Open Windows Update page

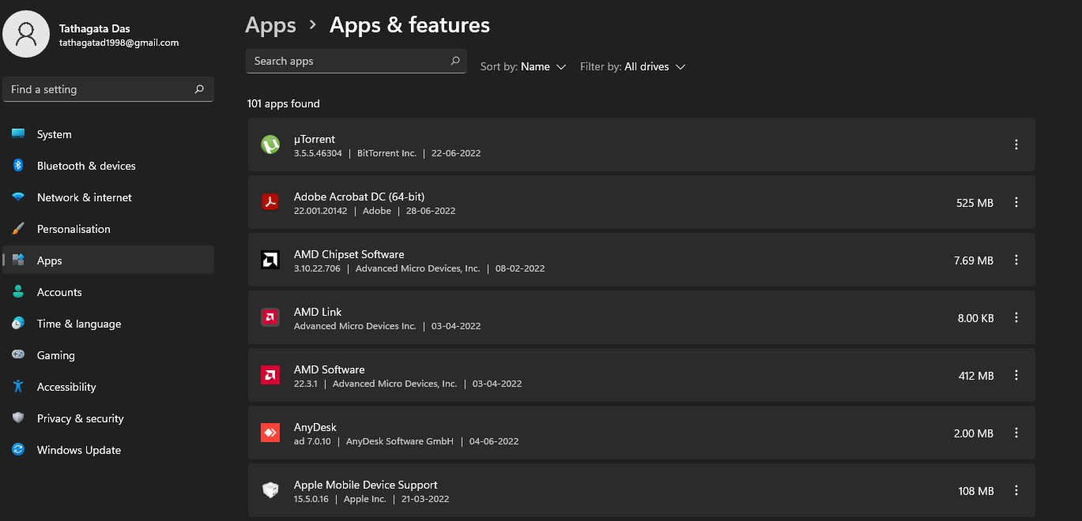108,450
